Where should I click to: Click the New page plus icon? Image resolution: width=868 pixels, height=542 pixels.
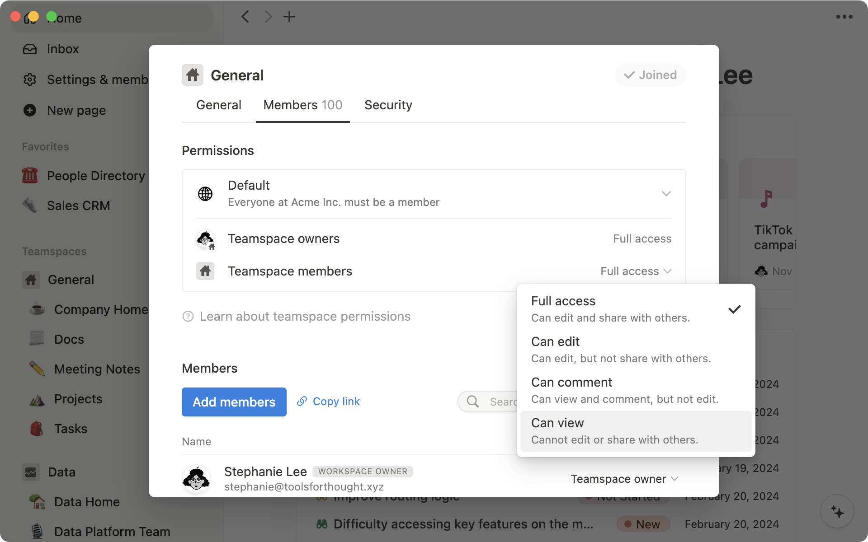tap(29, 110)
